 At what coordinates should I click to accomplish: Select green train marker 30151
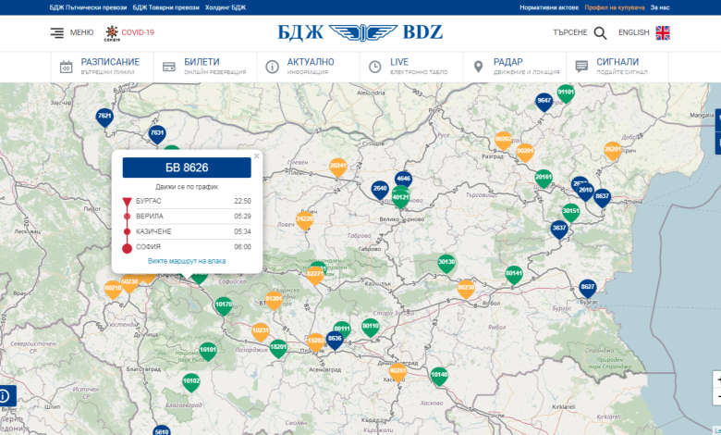(x=570, y=213)
